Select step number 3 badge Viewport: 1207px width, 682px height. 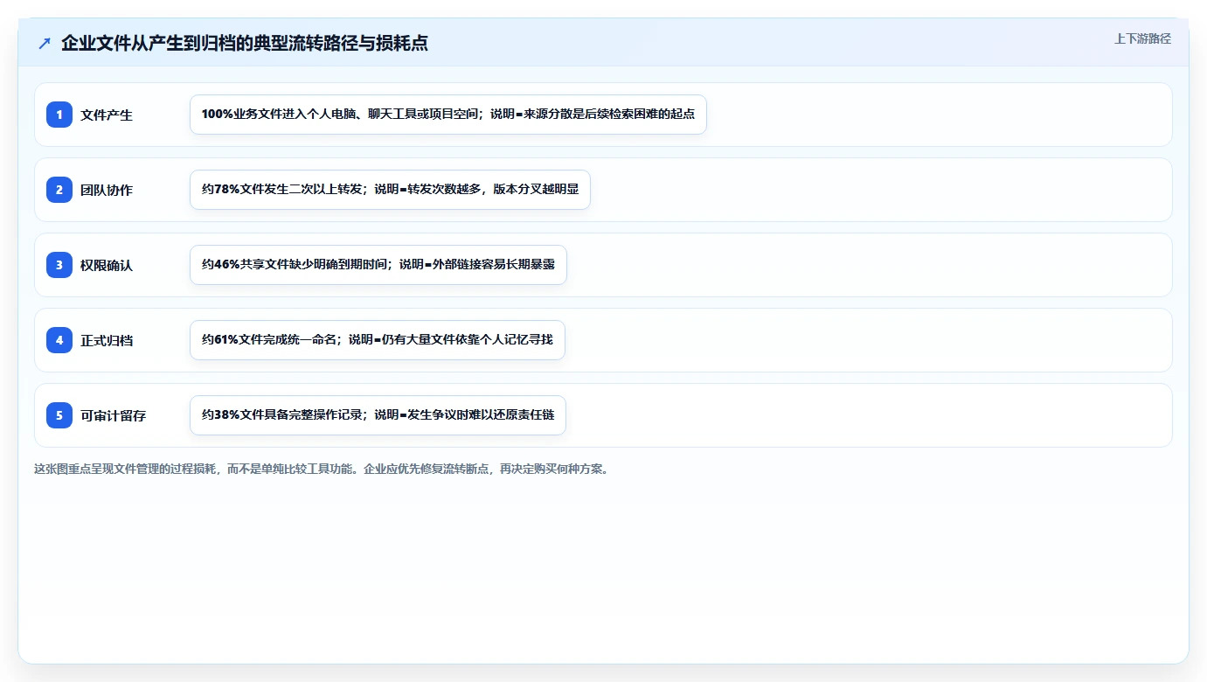[59, 265]
